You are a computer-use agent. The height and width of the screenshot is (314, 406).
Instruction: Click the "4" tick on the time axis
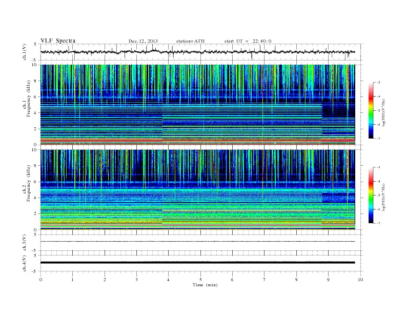(x=168, y=280)
